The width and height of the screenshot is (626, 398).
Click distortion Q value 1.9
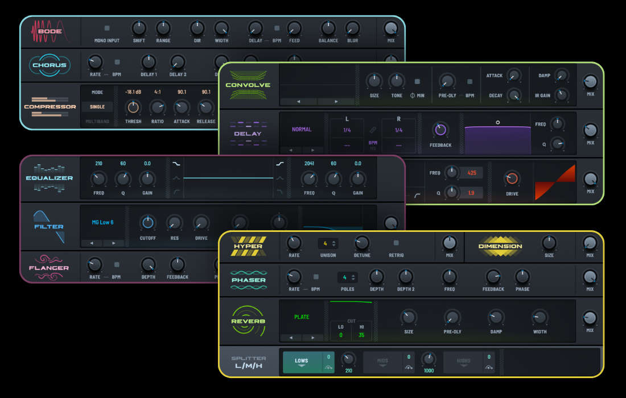coord(471,193)
